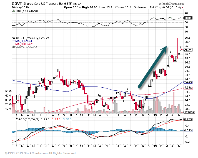Viewport: 198px width, 158px height.
Task: Click the boxed 68.93 RSI axis tag
Action: click(188, 18)
